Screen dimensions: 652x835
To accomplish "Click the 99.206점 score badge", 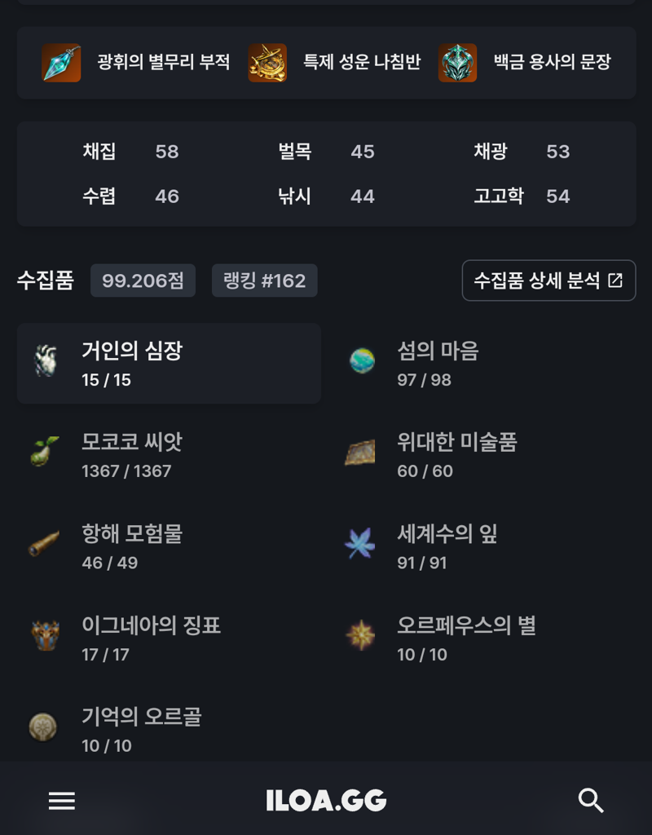I will [x=143, y=281].
